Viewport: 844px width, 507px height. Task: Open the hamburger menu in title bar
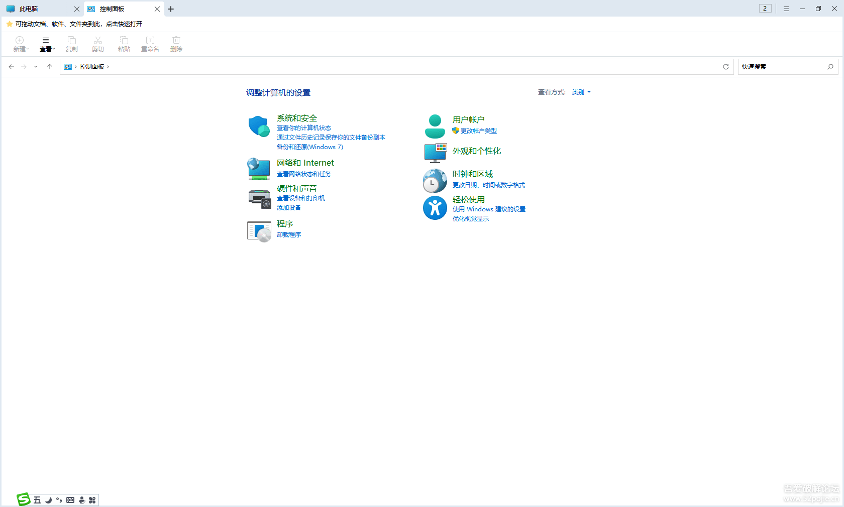coord(786,9)
